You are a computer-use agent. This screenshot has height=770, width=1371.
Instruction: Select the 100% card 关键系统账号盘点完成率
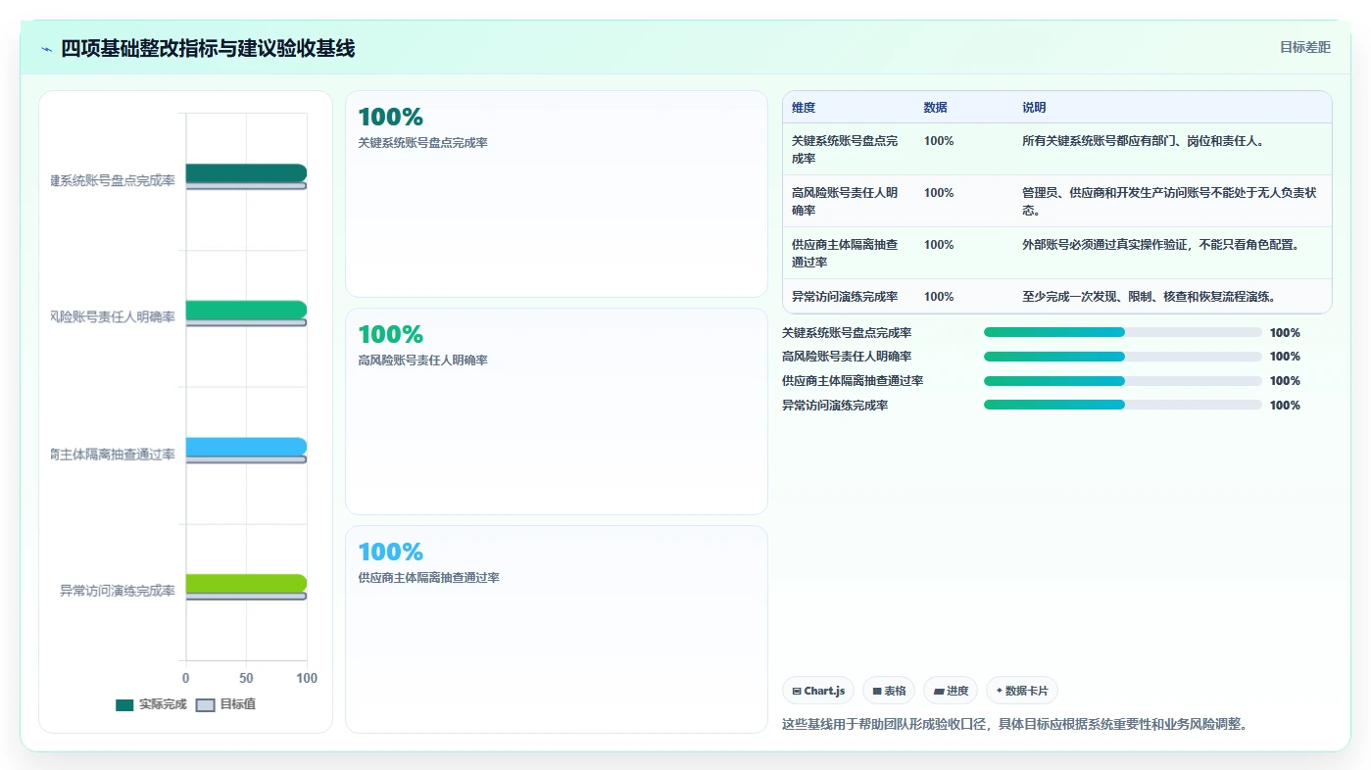[557, 194]
